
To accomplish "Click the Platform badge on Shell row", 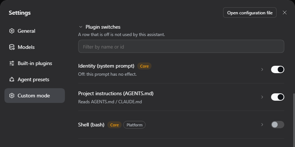I will (x=134, y=125).
